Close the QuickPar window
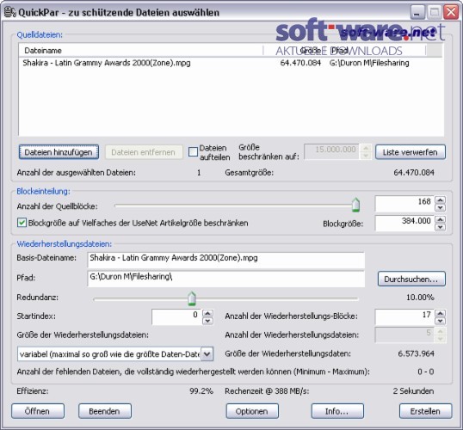This screenshot has width=463, height=430. pyautogui.click(x=451, y=12)
